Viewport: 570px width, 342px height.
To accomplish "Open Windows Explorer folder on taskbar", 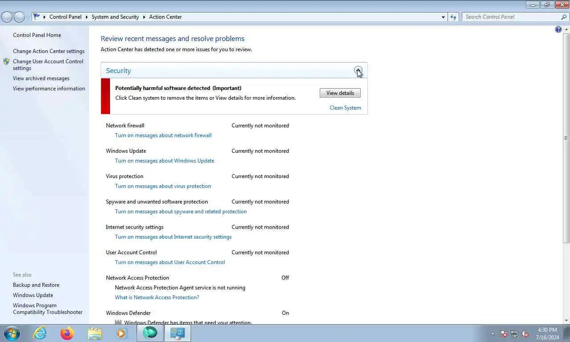I will (94, 333).
